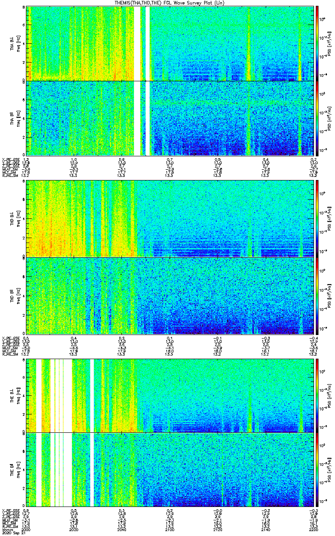335x536 pixels.
Task: Click the PSD [nT²/Hz] label beside THD B⊥ color bar
Action: 330,218
